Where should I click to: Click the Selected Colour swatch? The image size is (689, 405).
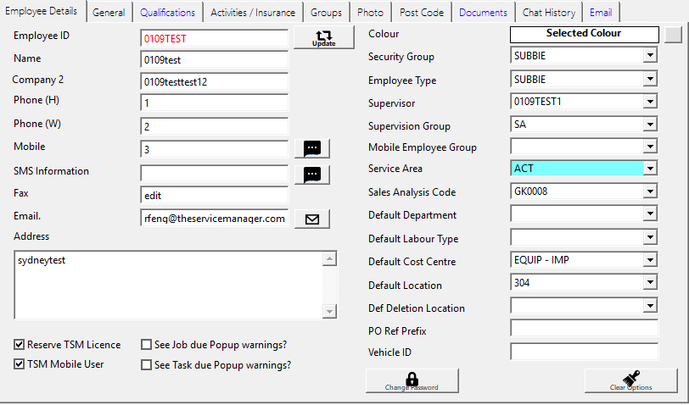pos(584,34)
